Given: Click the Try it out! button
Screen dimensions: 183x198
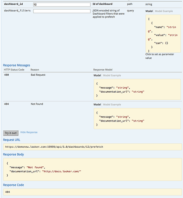Looking at the screenshot, I should [11, 133].
